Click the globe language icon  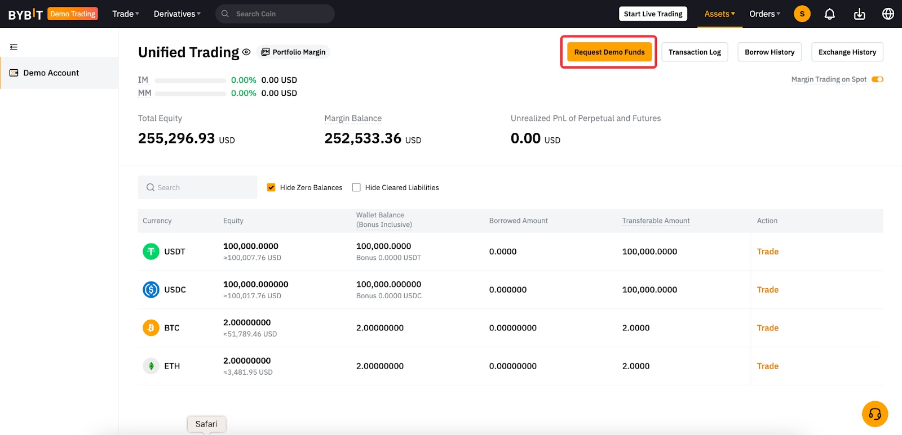[888, 14]
